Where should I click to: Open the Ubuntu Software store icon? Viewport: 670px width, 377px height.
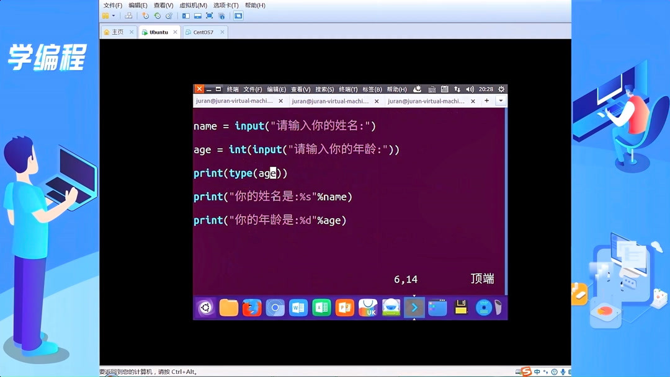point(368,308)
